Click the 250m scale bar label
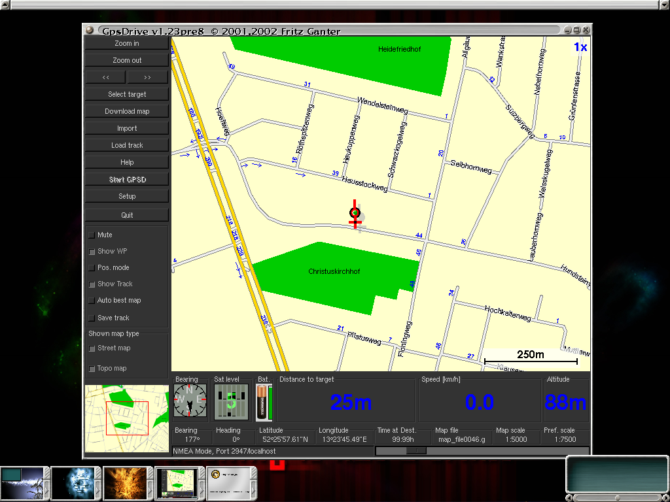The image size is (670, 502). pos(530,354)
